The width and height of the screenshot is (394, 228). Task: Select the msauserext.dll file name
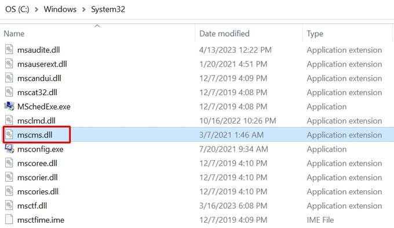tap(42, 64)
